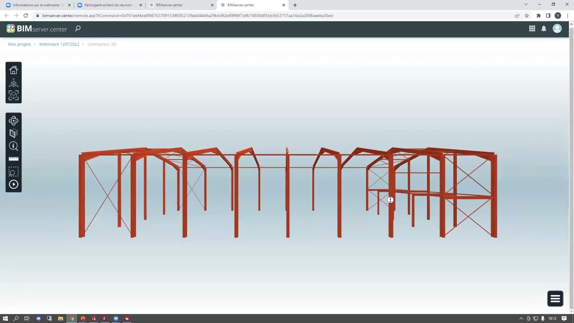Open a new browser tab
Image resolution: width=574 pixels, height=323 pixels.
pyautogui.click(x=295, y=5)
